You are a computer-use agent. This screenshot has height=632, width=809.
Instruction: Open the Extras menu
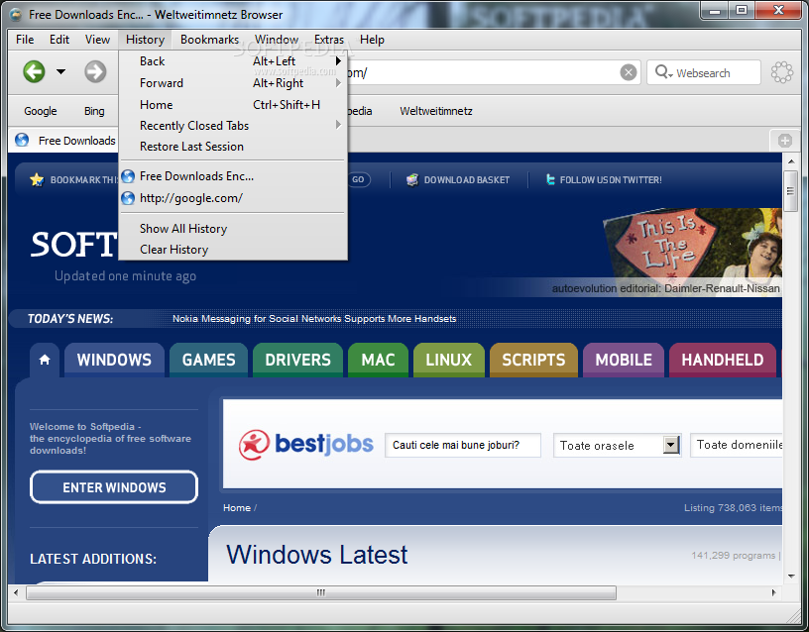[329, 40]
